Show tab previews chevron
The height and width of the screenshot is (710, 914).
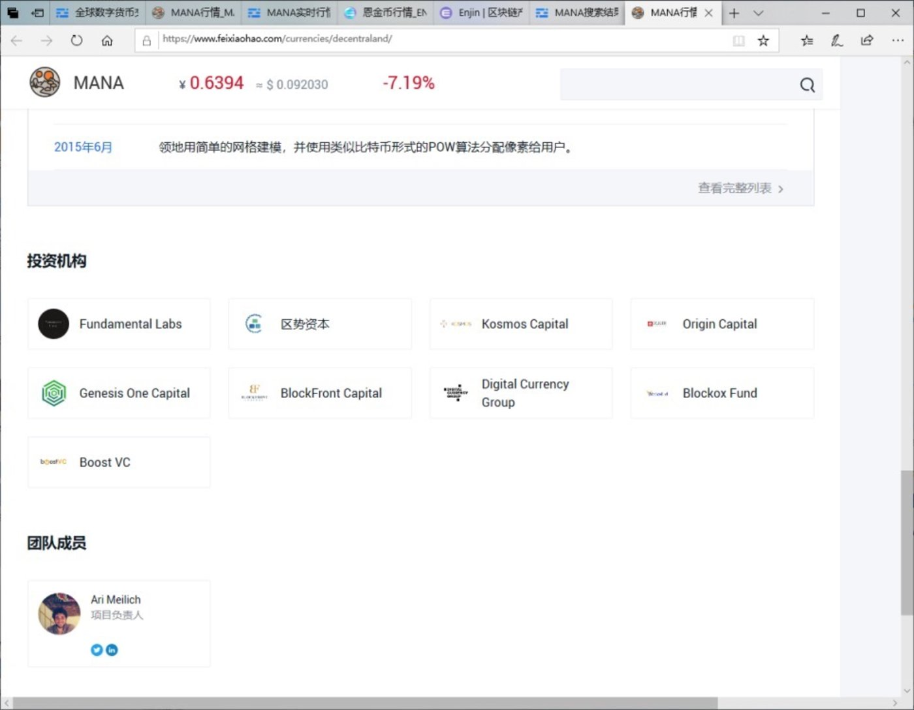758,13
